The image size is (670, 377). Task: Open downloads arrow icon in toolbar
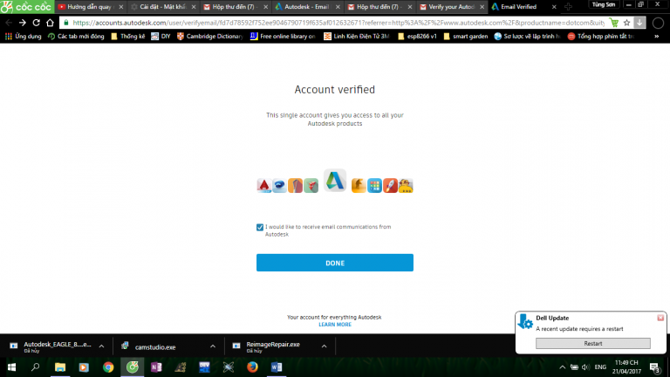click(x=639, y=23)
